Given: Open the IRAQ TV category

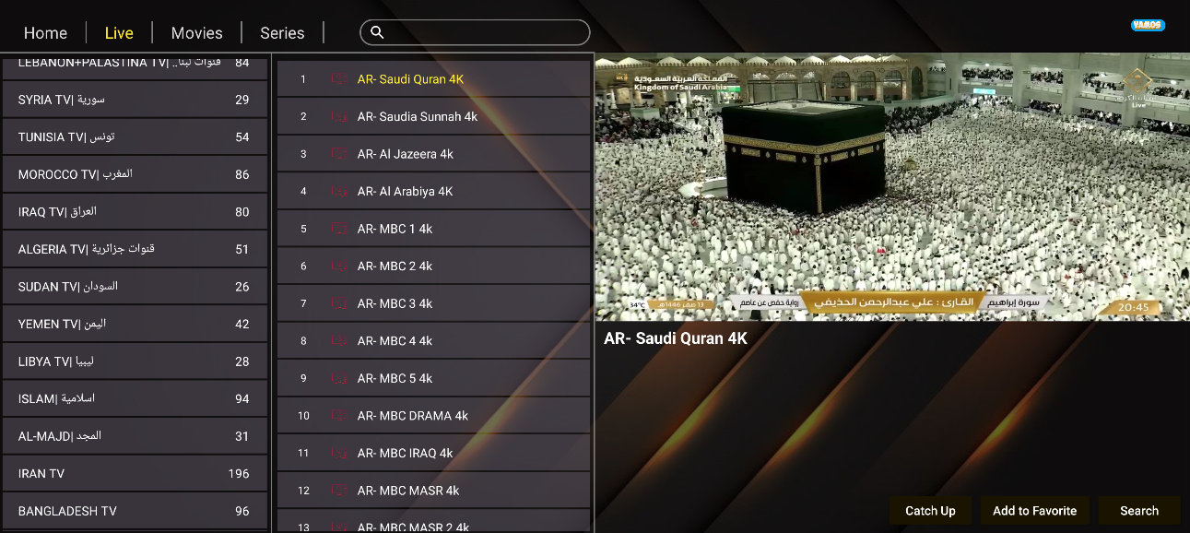Looking at the screenshot, I should [134, 212].
